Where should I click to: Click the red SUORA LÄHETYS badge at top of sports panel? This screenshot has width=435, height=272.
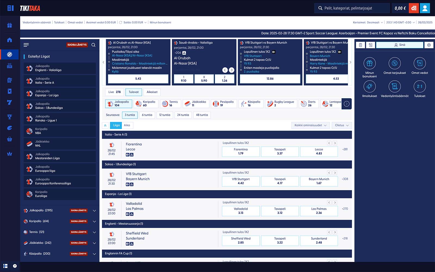(77, 45)
